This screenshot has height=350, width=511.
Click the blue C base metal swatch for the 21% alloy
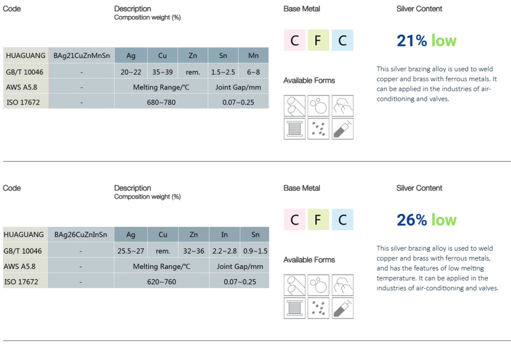[x=342, y=40]
